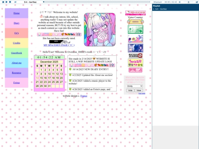Click the previous track button in player
The image size is (199, 149).
pos(3,2)
